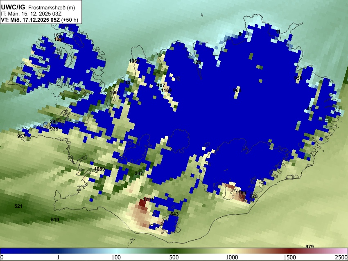Click the 'UWC/IG: Frostmarkshæð (m)' title line

pyautogui.click(x=38, y=7)
